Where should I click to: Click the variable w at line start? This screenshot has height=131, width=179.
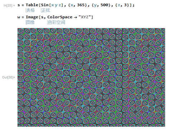click(19, 17)
